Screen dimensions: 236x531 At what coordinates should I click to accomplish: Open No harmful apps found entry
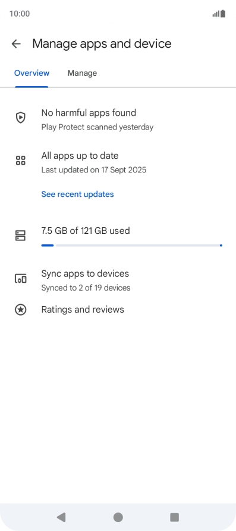tap(118, 119)
